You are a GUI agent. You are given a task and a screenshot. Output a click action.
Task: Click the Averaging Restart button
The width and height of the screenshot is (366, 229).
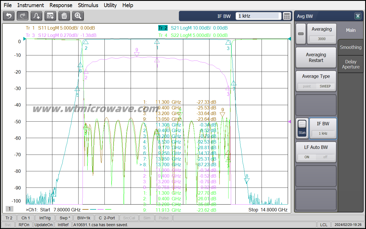tap(316, 58)
